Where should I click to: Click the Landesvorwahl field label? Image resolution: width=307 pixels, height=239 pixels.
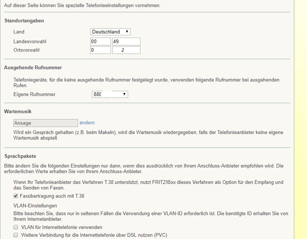[30, 41]
